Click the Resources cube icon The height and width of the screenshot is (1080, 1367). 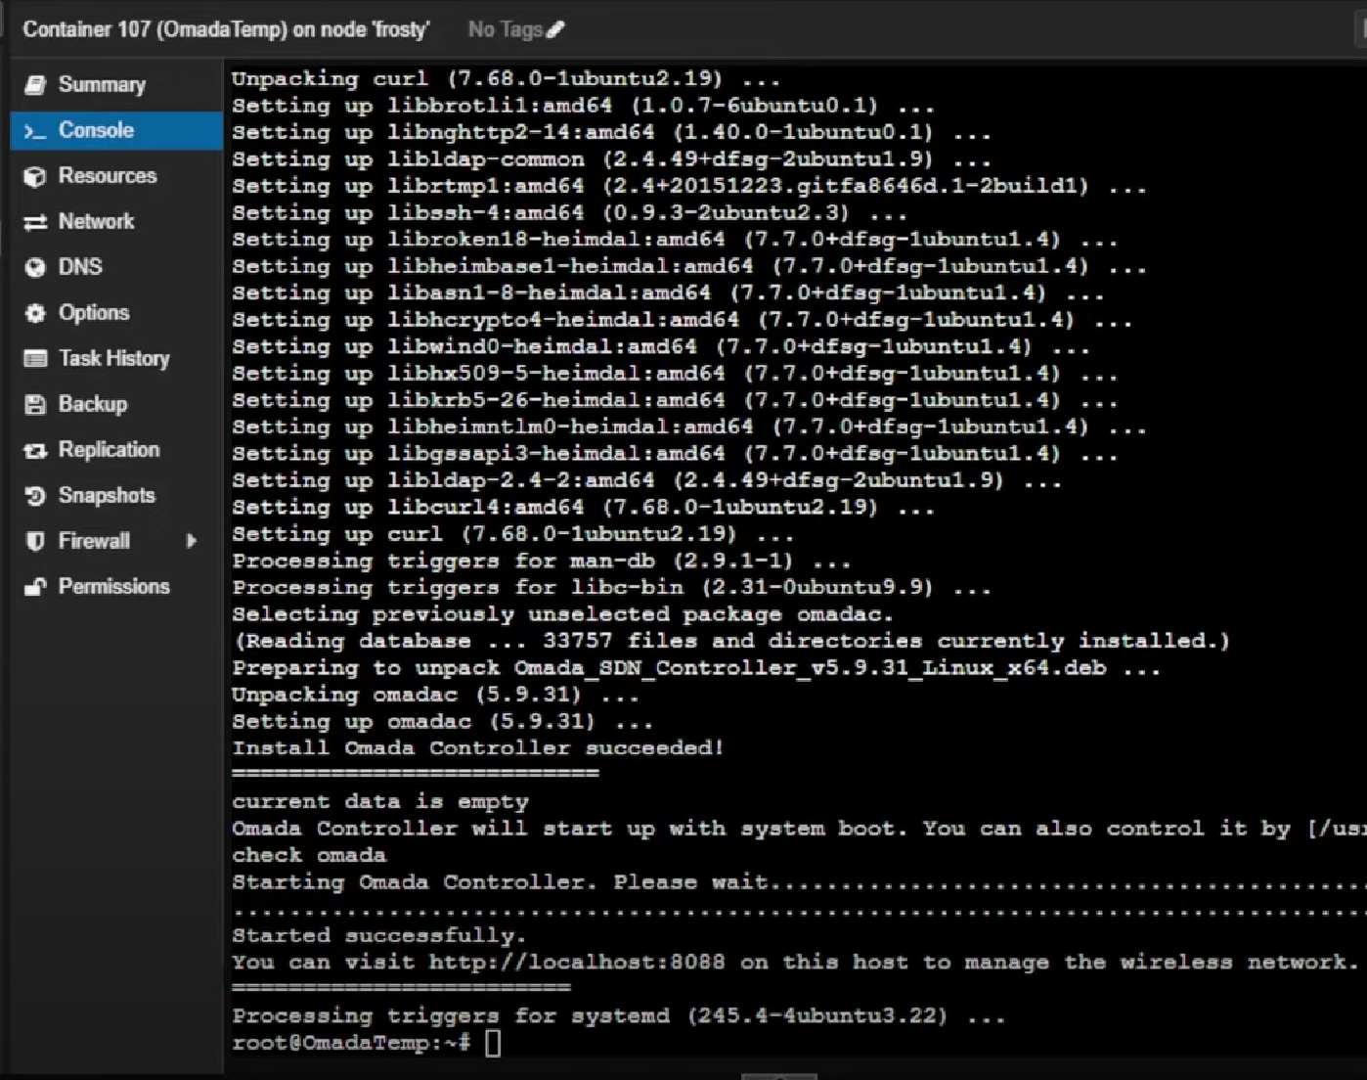(35, 176)
